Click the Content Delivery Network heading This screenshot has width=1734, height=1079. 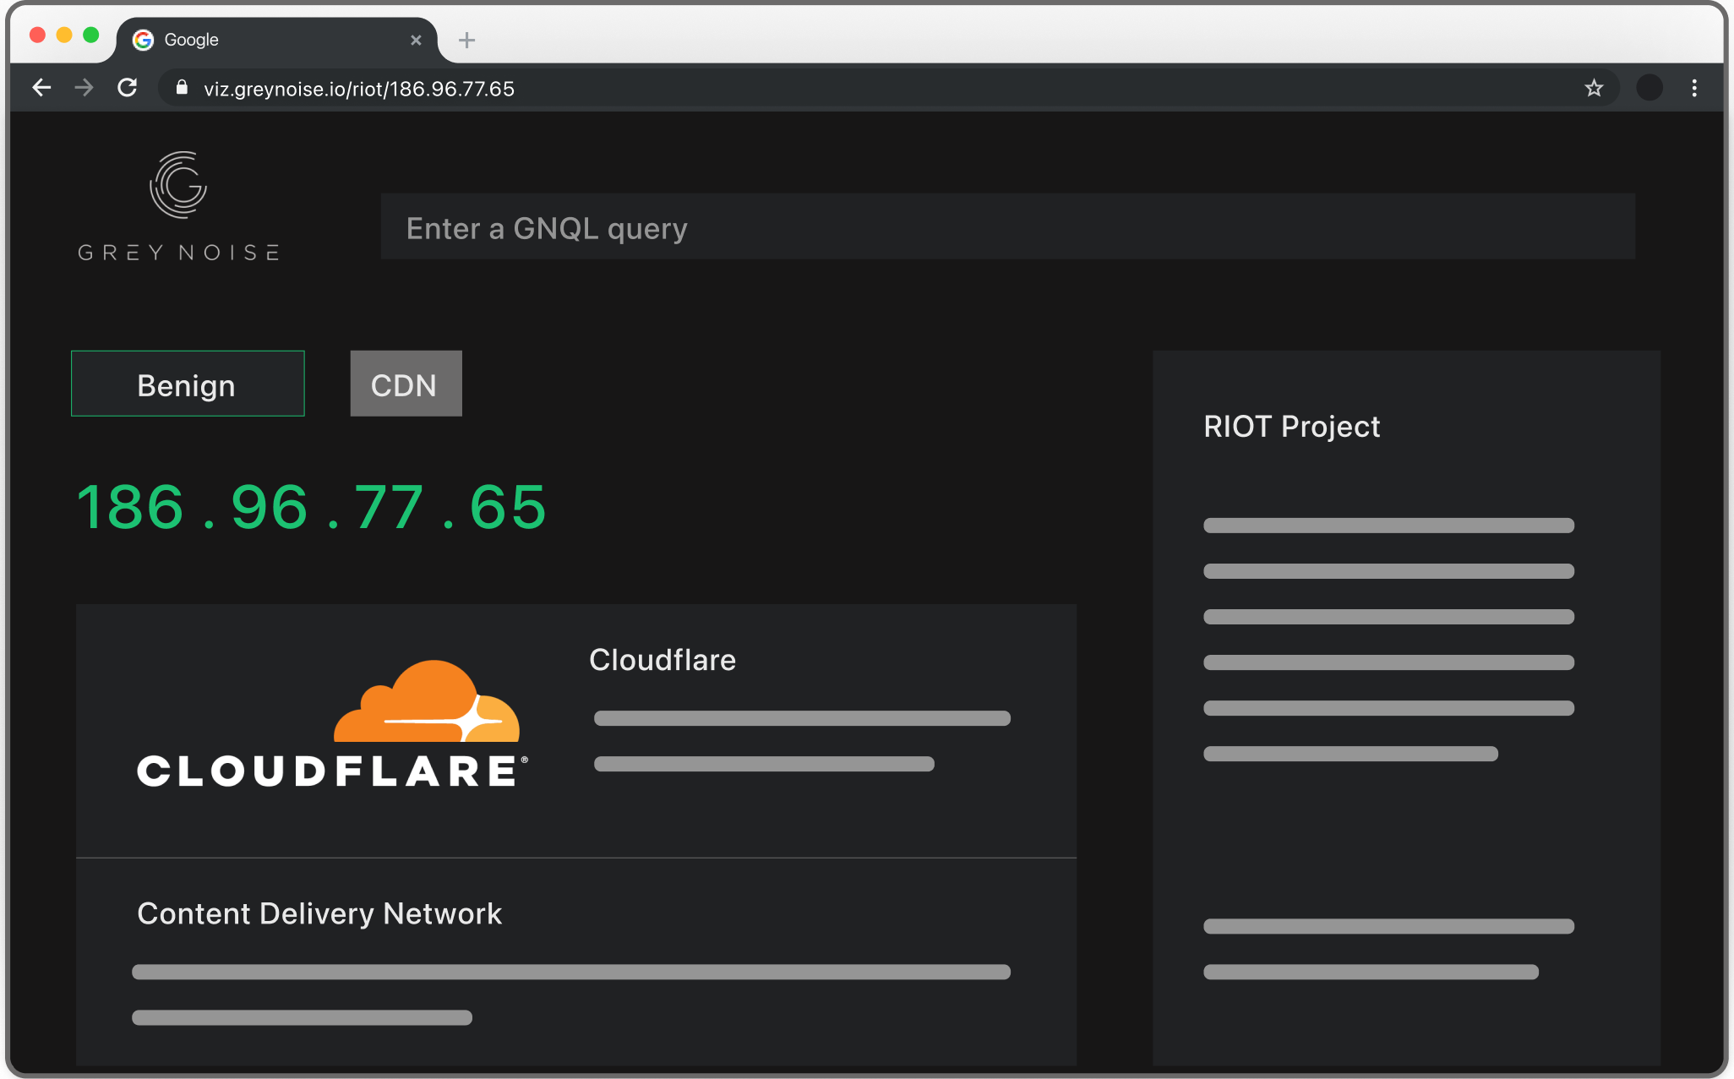coord(319,914)
